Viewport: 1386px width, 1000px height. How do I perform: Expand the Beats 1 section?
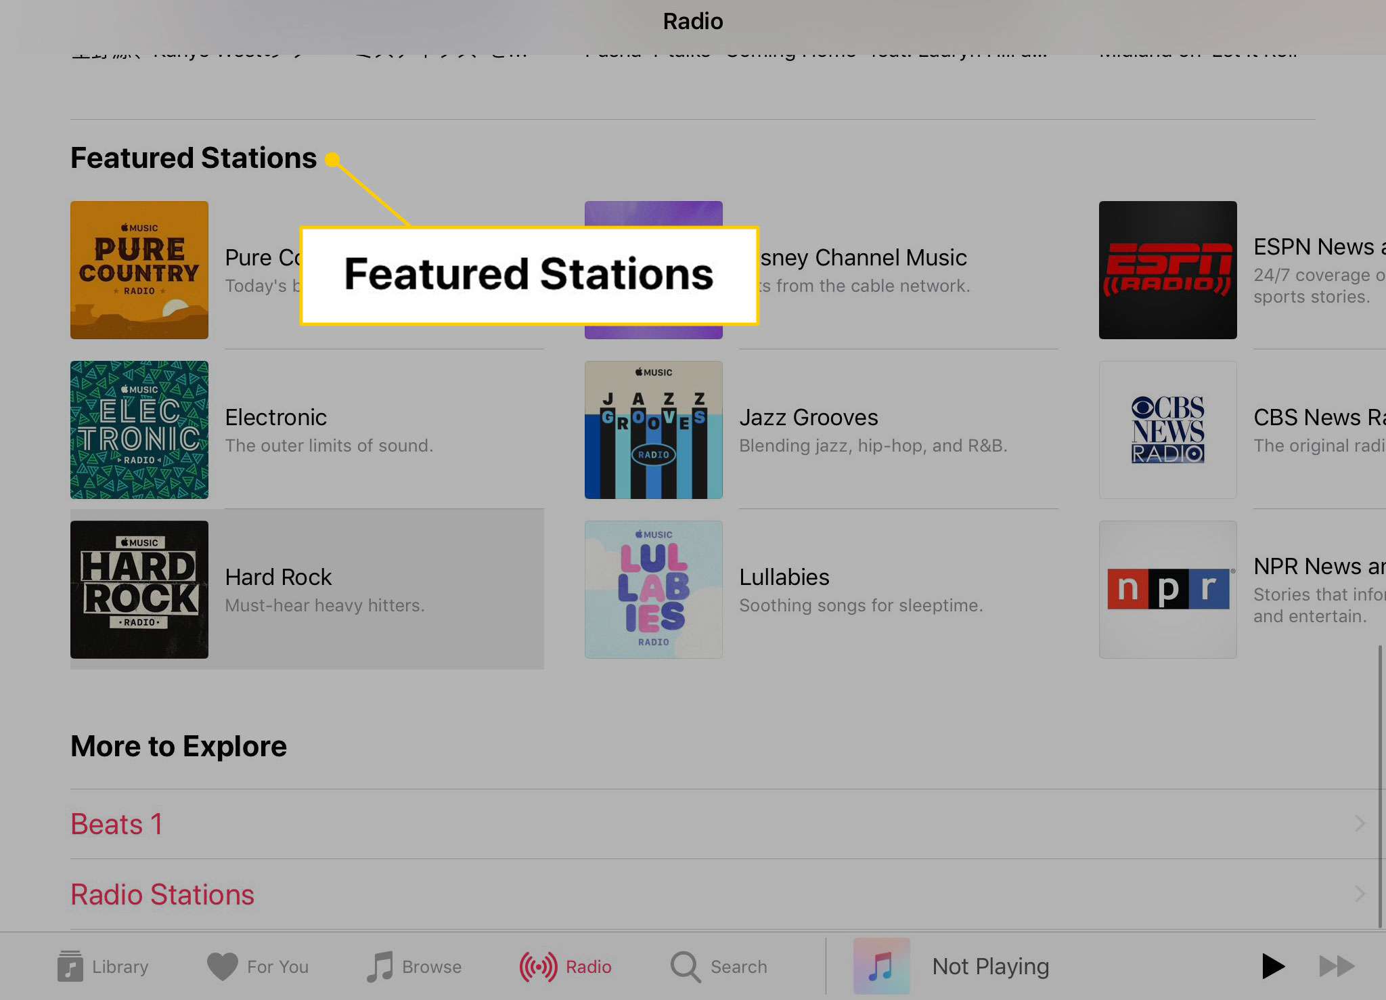(x=1359, y=823)
